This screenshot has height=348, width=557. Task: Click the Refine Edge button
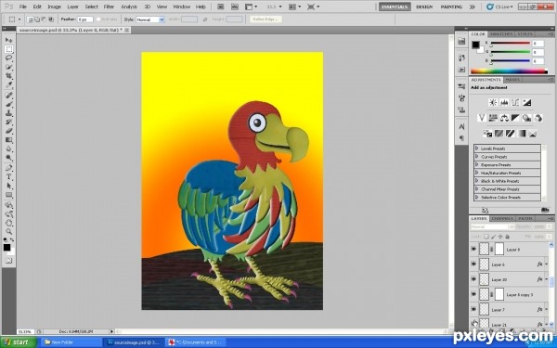266,19
